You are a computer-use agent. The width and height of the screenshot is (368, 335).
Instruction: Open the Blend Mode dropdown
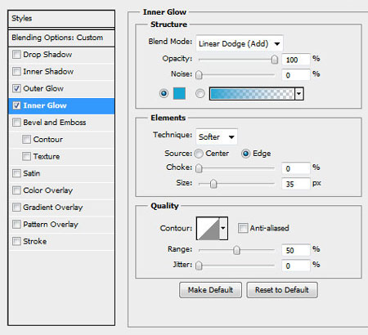[x=240, y=43]
